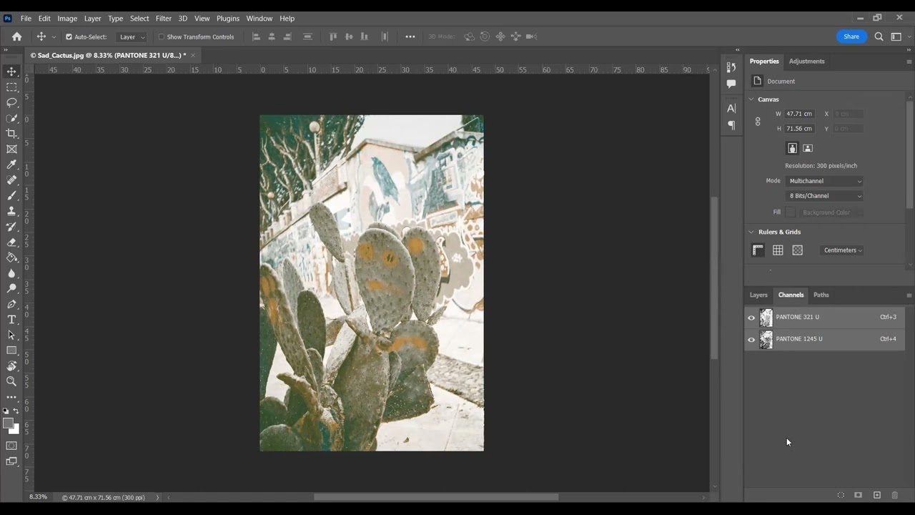Switch to the Layers tab
The height and width of the screenshot is (515, 915).
click(758, 295)
